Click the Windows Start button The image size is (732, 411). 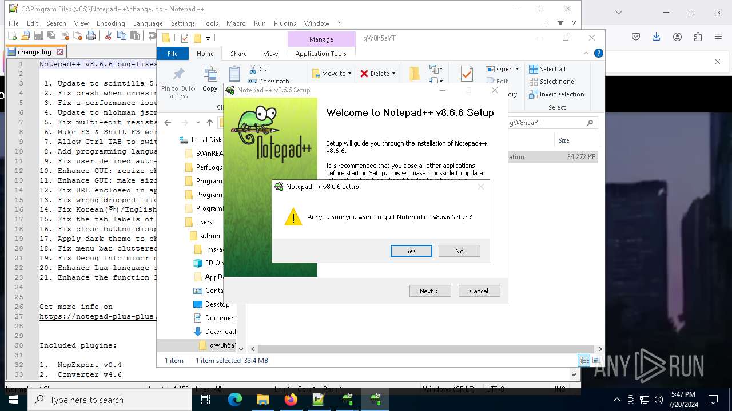tap(14, 400)
